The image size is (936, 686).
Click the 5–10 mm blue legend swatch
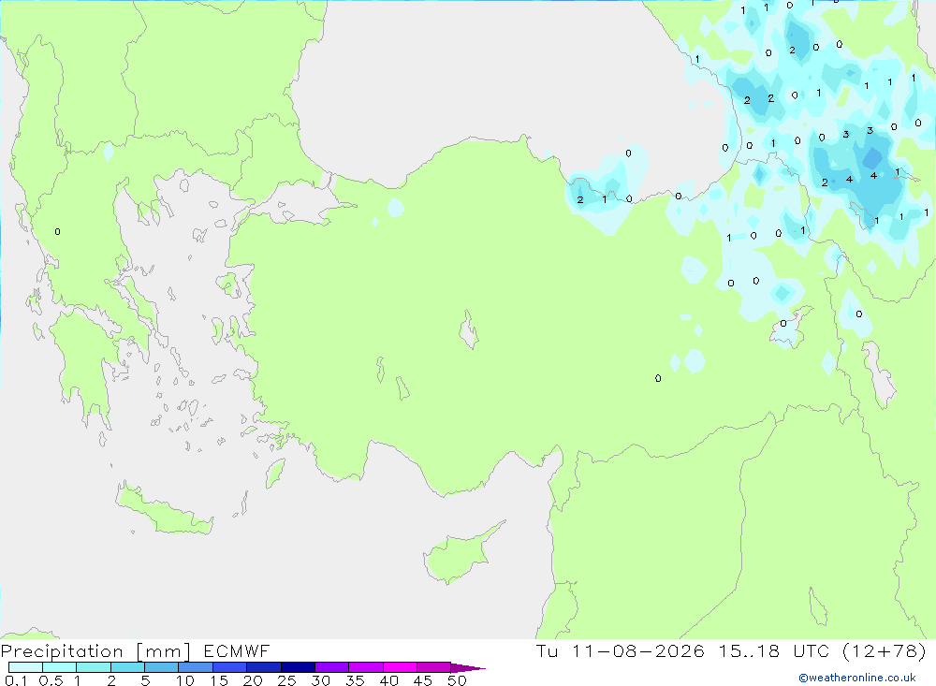(162, 667)
